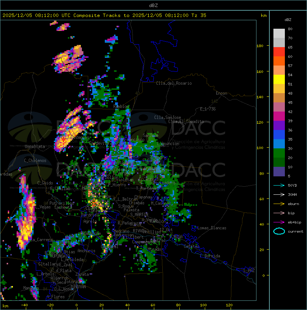Image resolution: width=307 pixels, height=310 pixels.
Task: Click the '-40' tick on bottom km axis
Action: point(24,305)
